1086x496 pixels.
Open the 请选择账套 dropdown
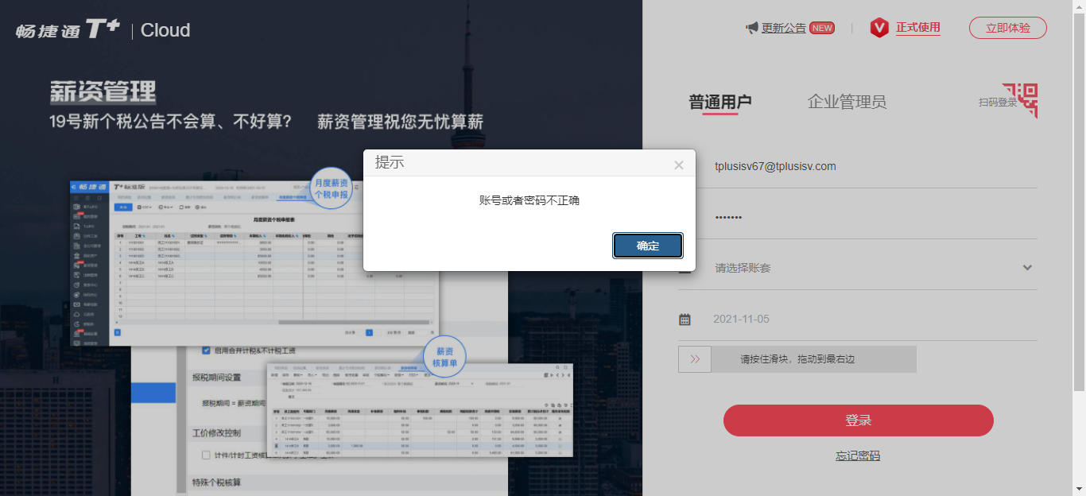tap(859, 268)
